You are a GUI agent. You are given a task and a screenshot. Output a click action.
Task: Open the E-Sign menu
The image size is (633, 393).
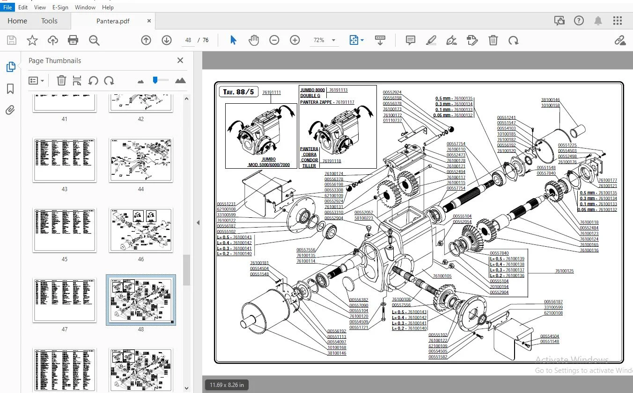coord(60,7)
